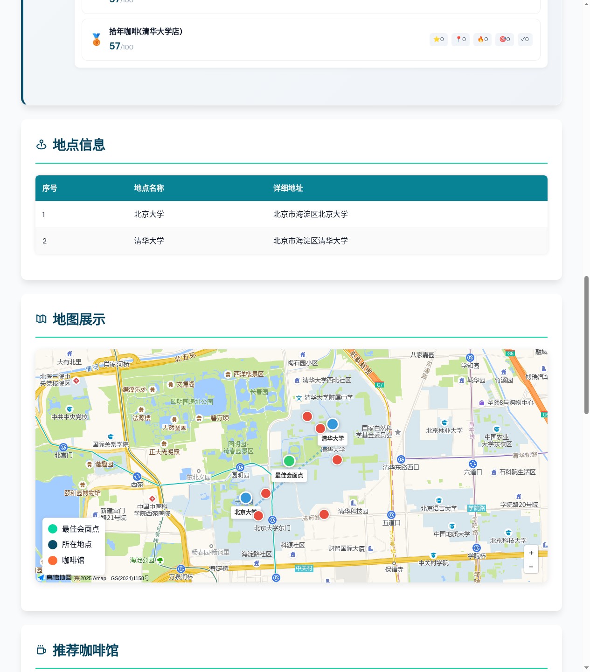Screen dimensions: 590x672
Task: Select the 清华大学 row in location table
Action: (291, 241)
